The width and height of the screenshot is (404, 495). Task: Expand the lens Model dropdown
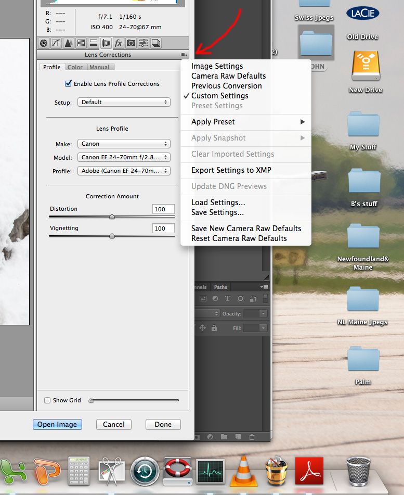pos(124,157)
